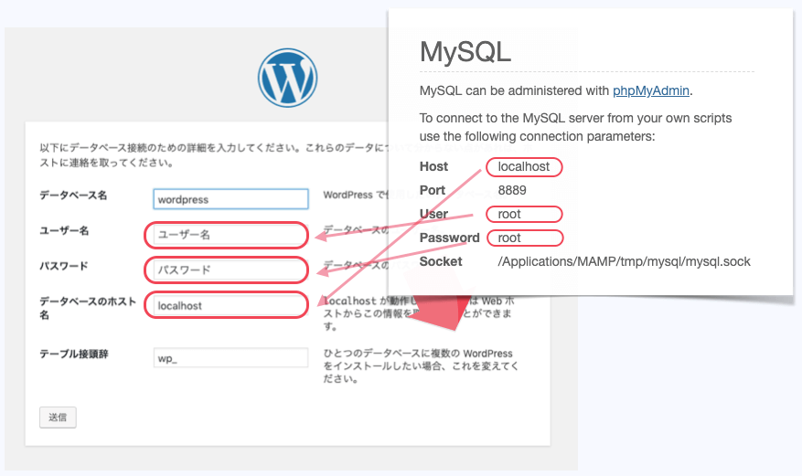Viewport: 802px width, 476px height.
Task: Click the table prefix description about multiple WordPress installs
Action: pos(421,366)
